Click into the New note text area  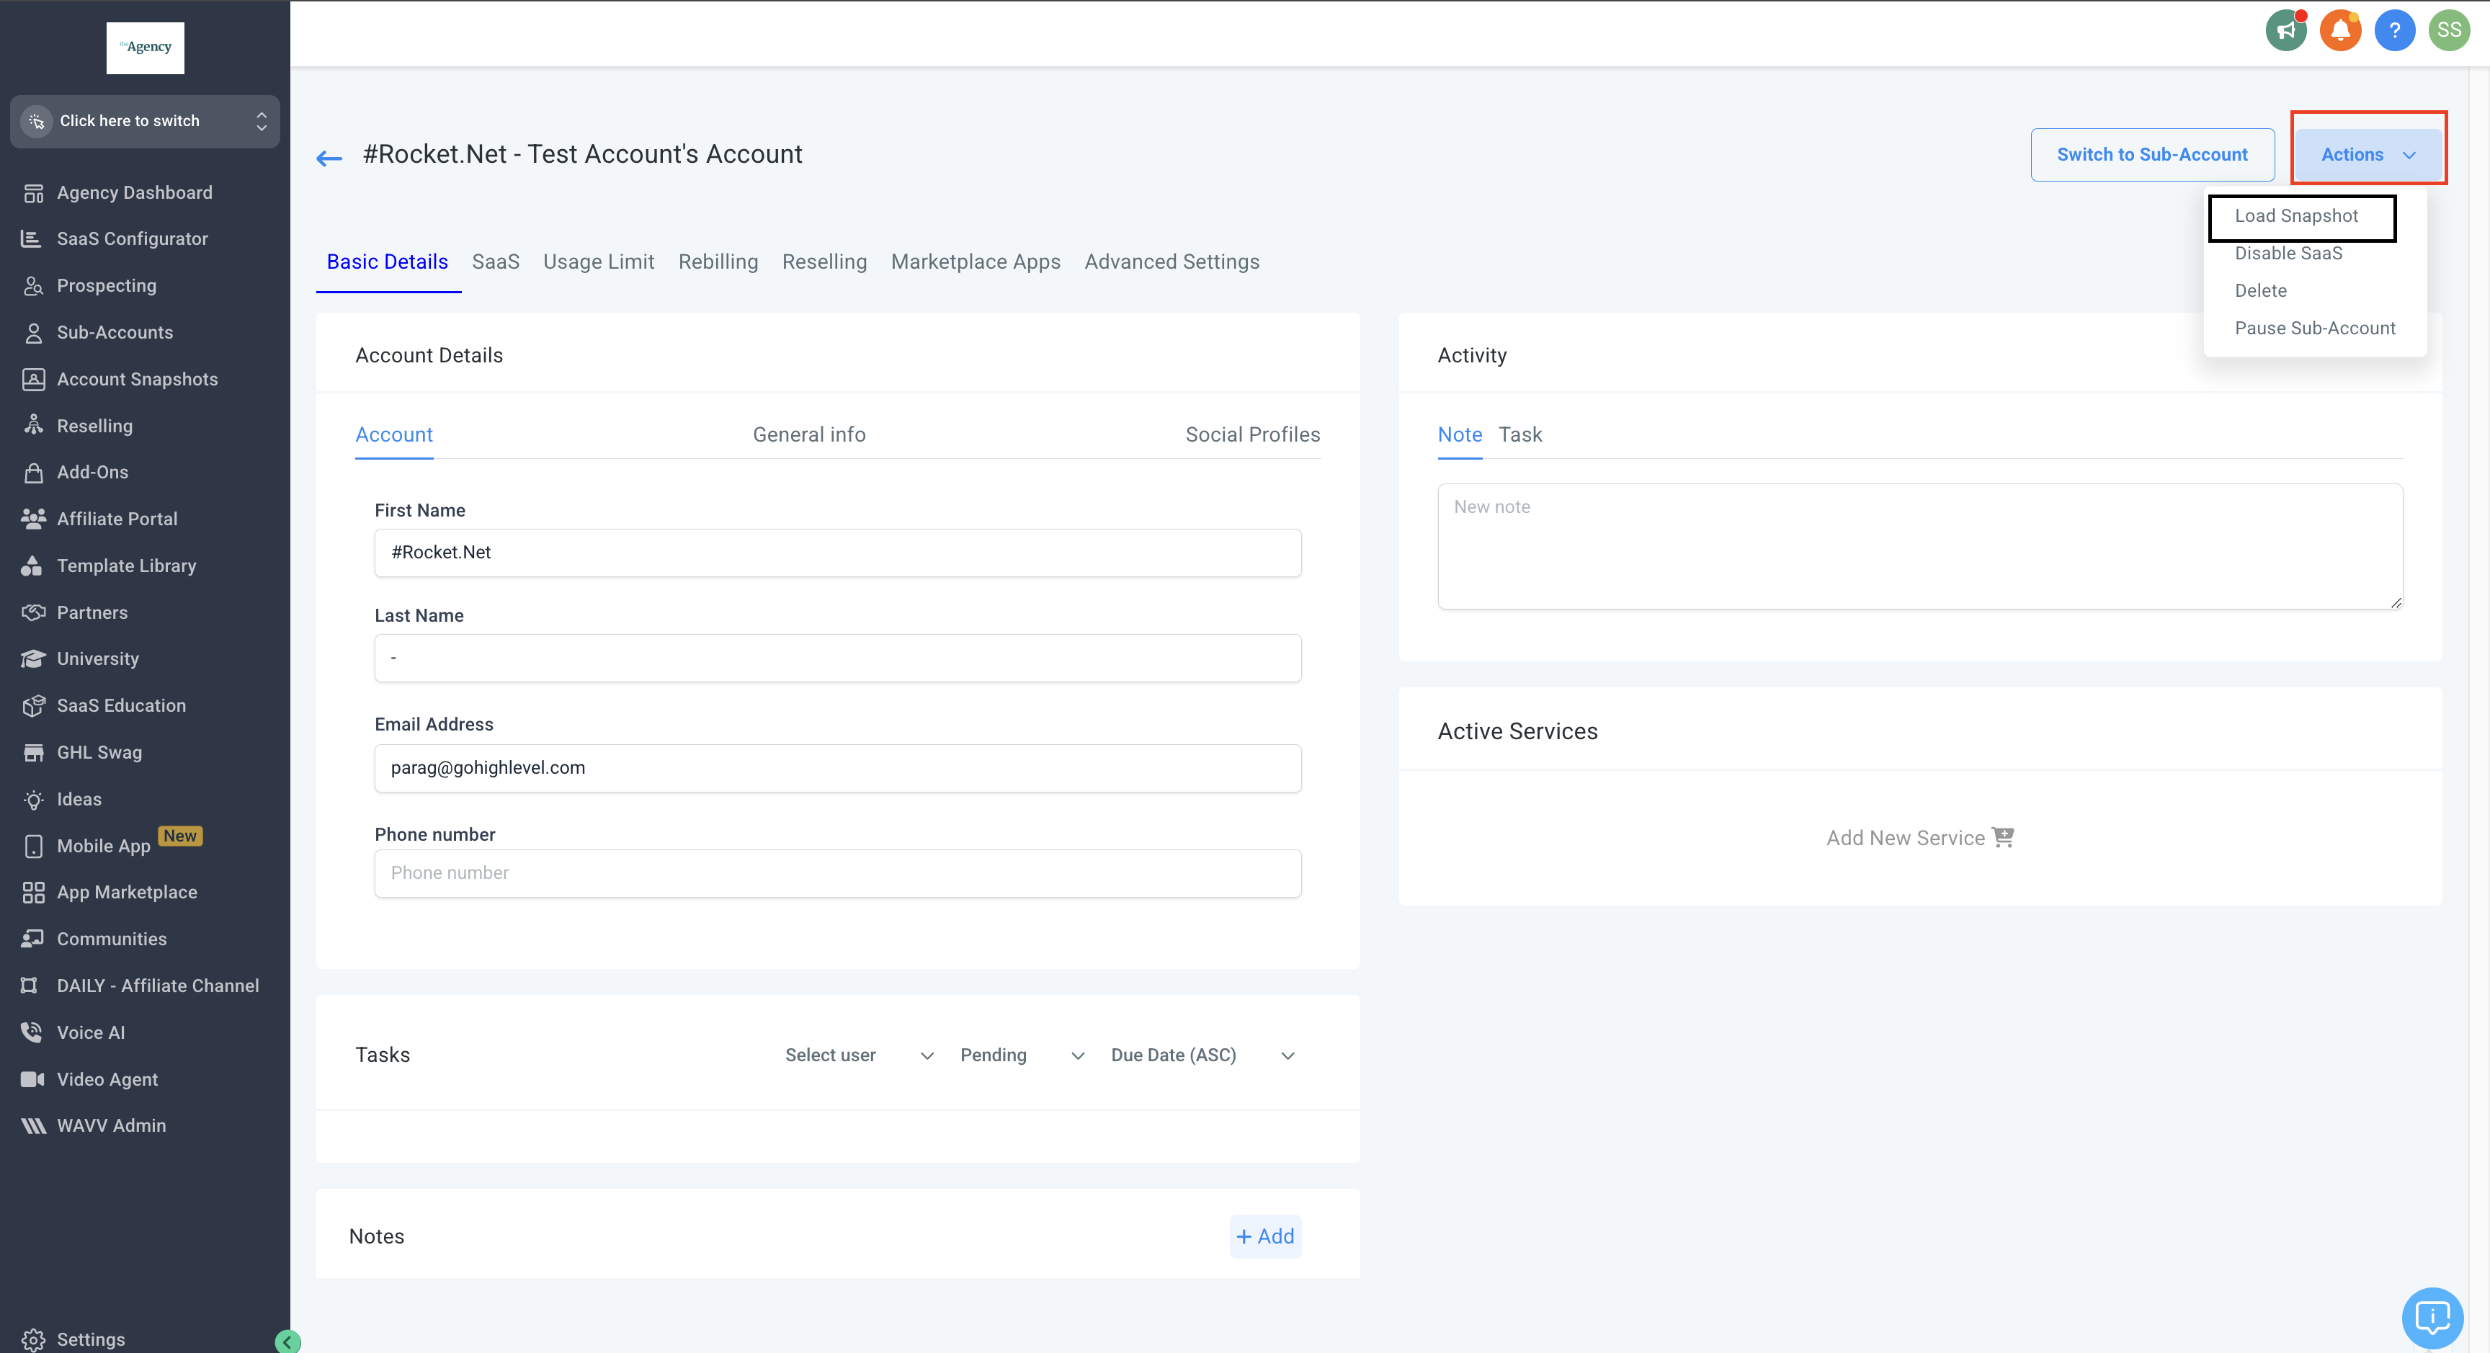pos(1919,546)
